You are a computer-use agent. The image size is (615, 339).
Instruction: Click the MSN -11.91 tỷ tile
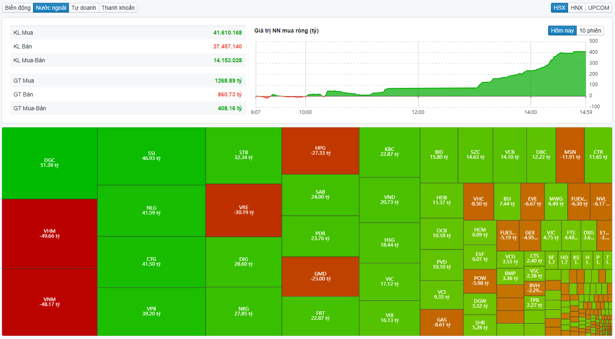[570, 155]
